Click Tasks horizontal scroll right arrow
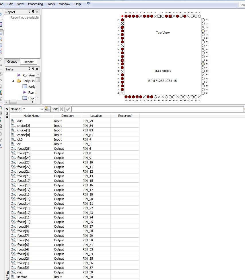Viewport: 245px width, 280px height. pyautogui.click(x=33, y=102)
